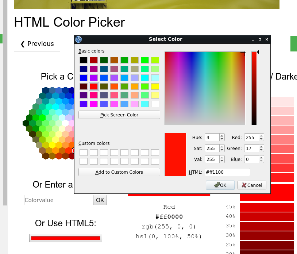Open the HTML5 color input control
297x254 pixels.
tap(65, 238)
